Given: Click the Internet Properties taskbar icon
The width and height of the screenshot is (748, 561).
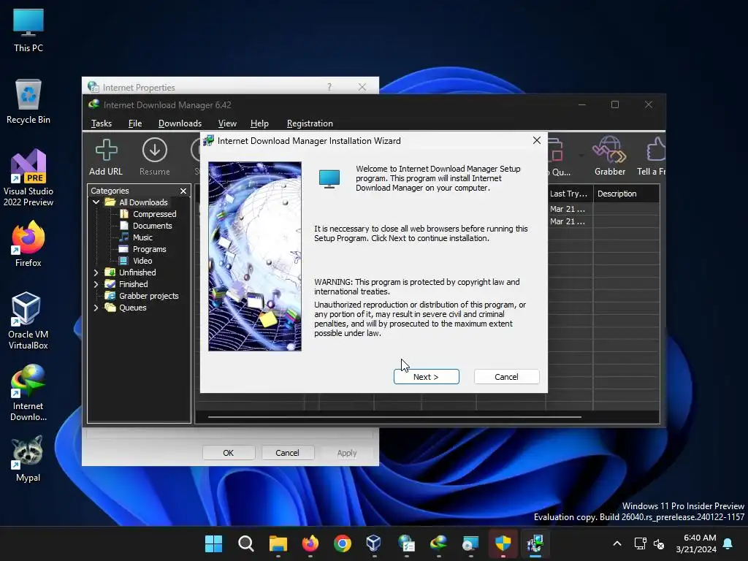Looking at the screenshot, I should click(x=406, y=543).
